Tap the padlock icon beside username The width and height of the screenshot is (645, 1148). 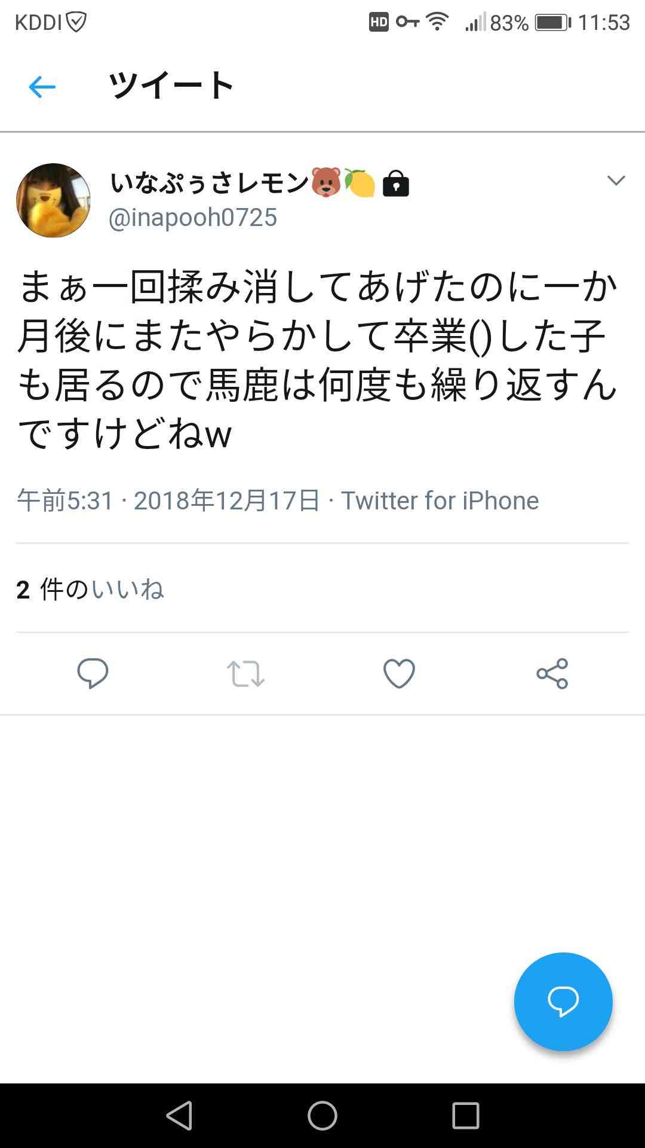[x=395, y=184]
